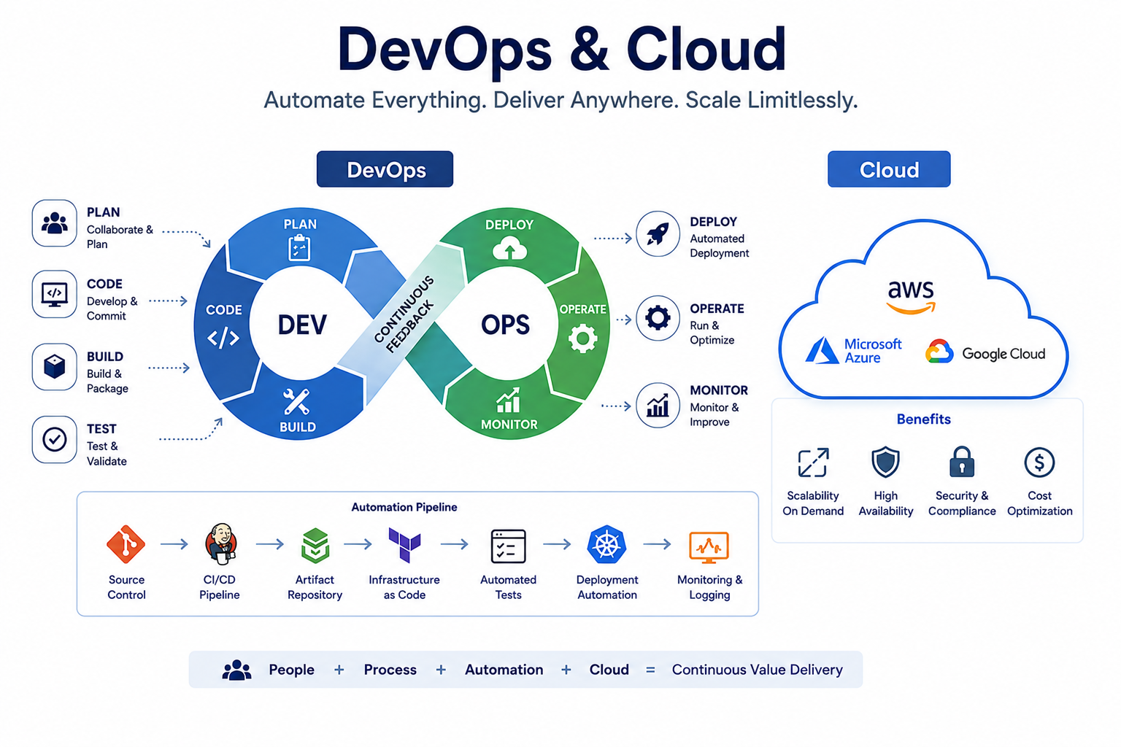Image resolution: width=1121 pixels, height=747 pixels.
Task: Click the Build & Package description
Action: [107, 381]
